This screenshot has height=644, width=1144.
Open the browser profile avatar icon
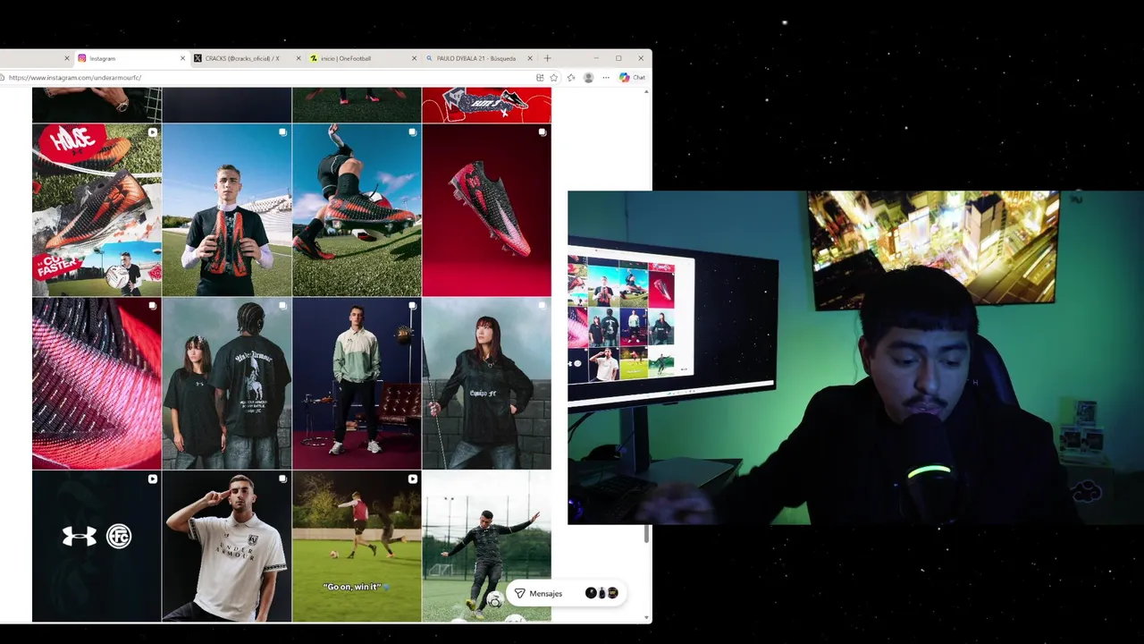[x=588, y=78]
